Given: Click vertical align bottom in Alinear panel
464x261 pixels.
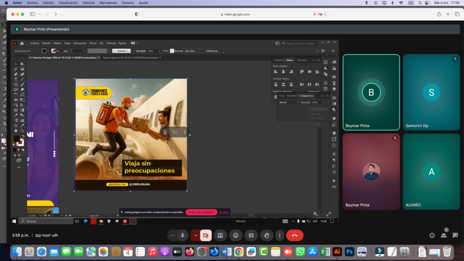Looking at the screenshot, I should tap(317, 72).
